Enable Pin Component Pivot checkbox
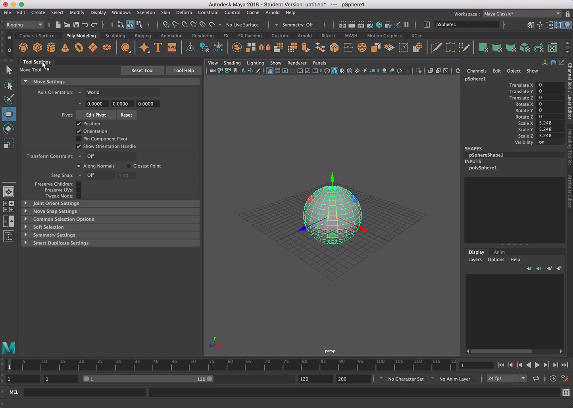The height and width of the screenshot is (408, 573). pos(79,139)
